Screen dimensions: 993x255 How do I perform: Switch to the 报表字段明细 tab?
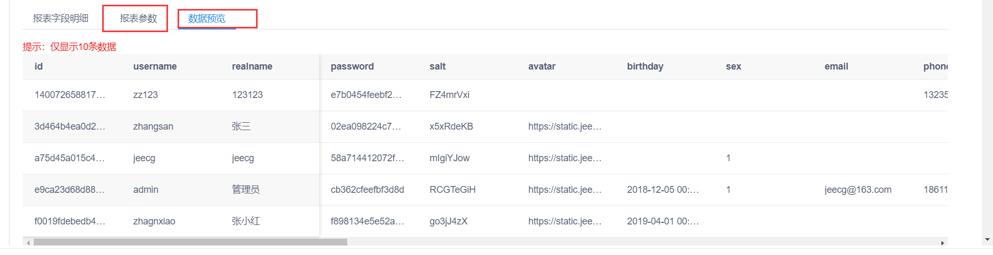click(61, 18)
